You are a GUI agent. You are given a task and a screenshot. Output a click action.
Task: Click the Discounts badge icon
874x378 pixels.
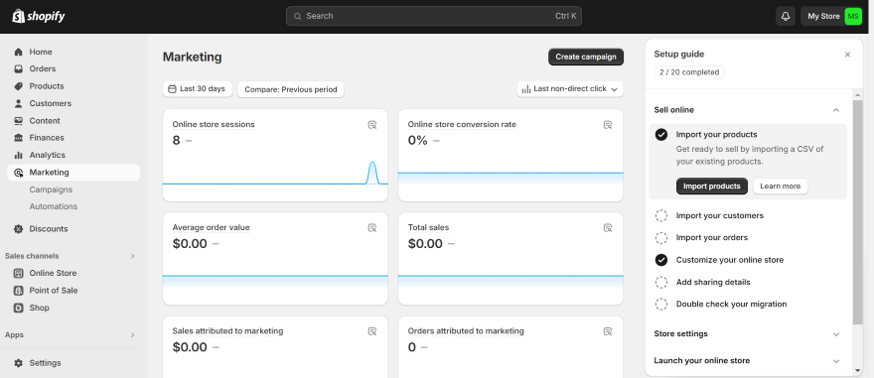[19, 229]
